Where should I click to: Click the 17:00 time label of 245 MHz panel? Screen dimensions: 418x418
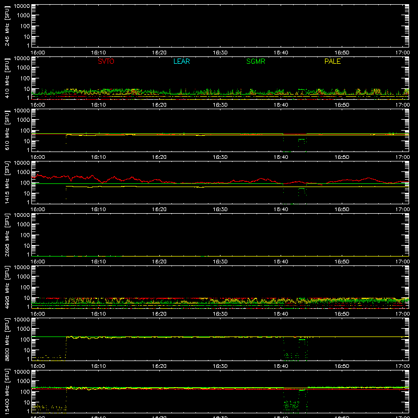[x=402, y=53]
